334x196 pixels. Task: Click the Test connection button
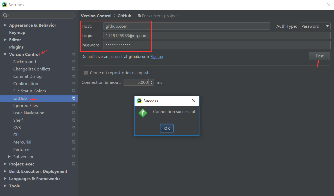point(319,56)
